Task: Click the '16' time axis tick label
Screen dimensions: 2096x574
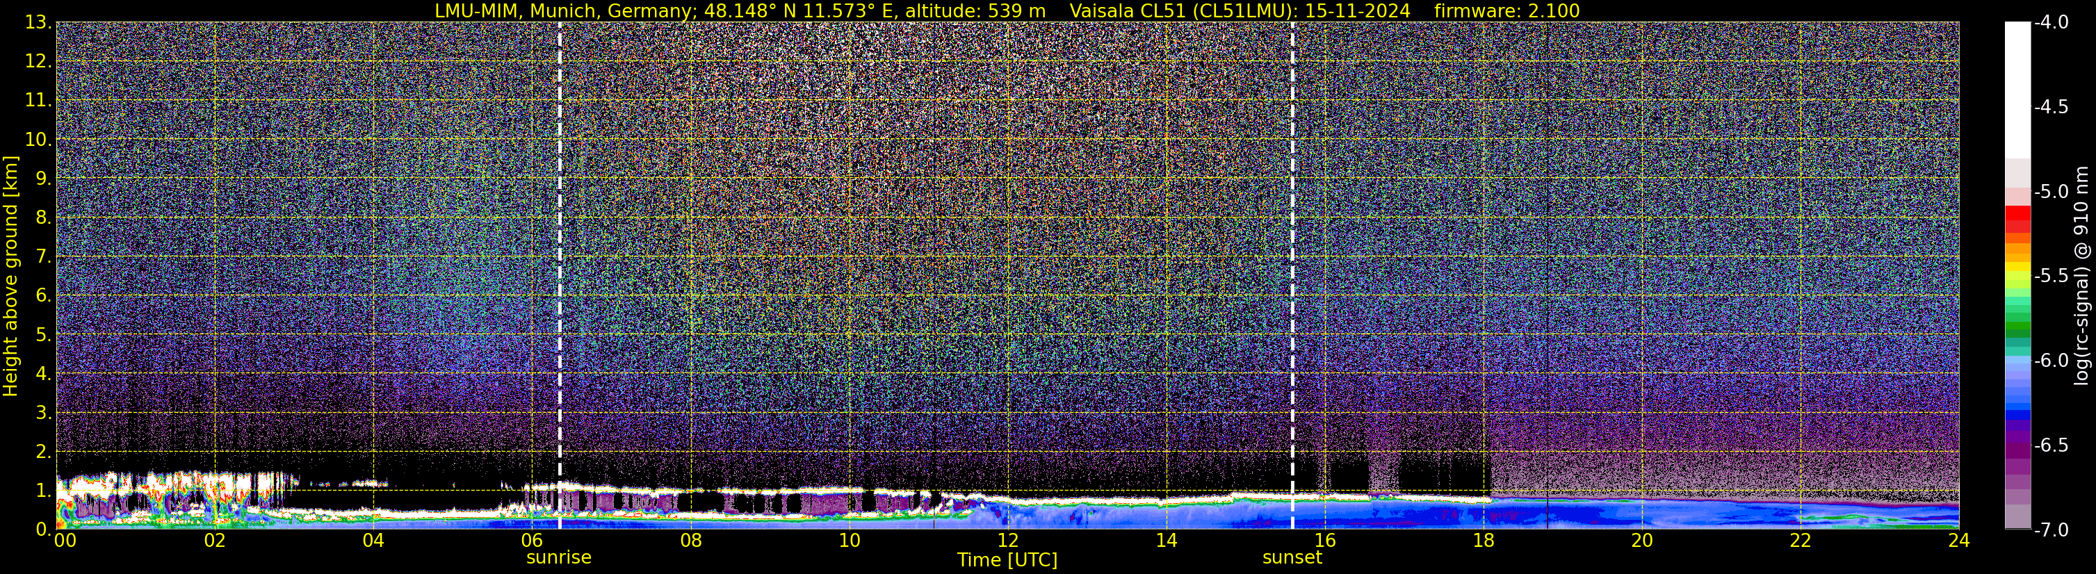Action: (x=1324, y=541)
